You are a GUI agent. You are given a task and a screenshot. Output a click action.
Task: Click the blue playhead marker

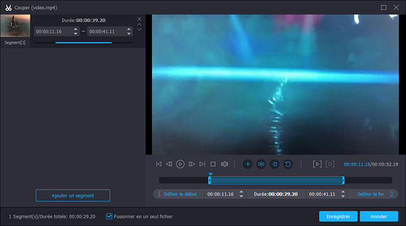(211, 174)
